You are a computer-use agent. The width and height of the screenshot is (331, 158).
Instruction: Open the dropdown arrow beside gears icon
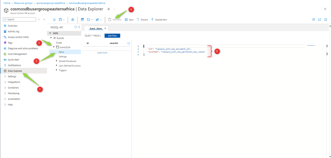pyautogui.click(x=101, y=20)
